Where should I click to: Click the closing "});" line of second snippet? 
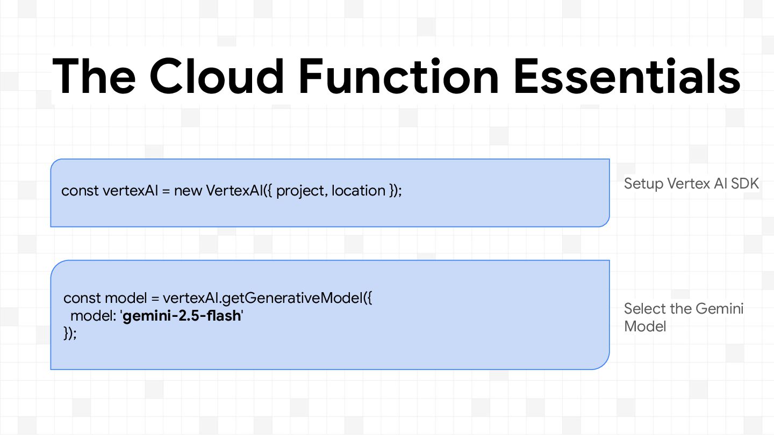click(70, 333)
